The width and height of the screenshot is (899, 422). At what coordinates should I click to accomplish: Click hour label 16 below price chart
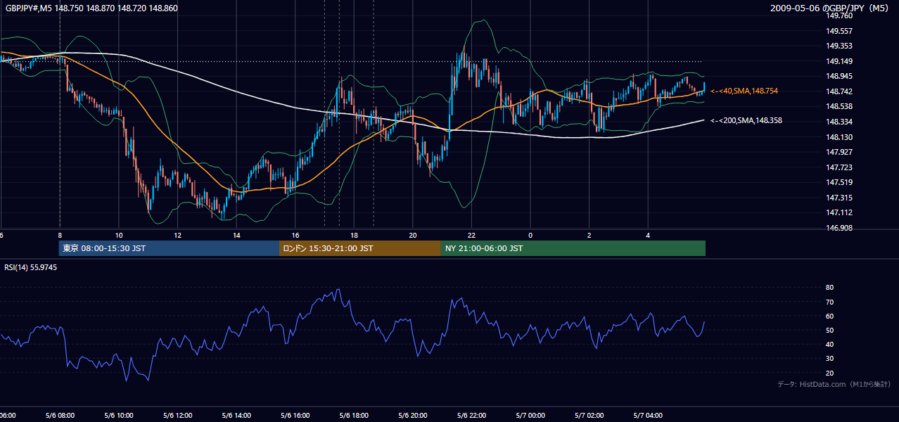tap(295, 236)
